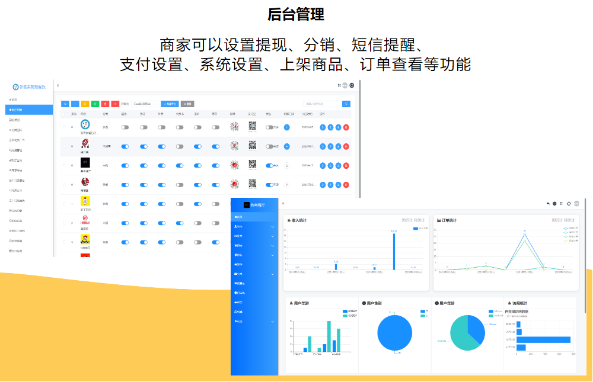Screen dimensions: 593x382
Task: Click blue-ring panda logo in top merchant row
Action: click(85, 124)
